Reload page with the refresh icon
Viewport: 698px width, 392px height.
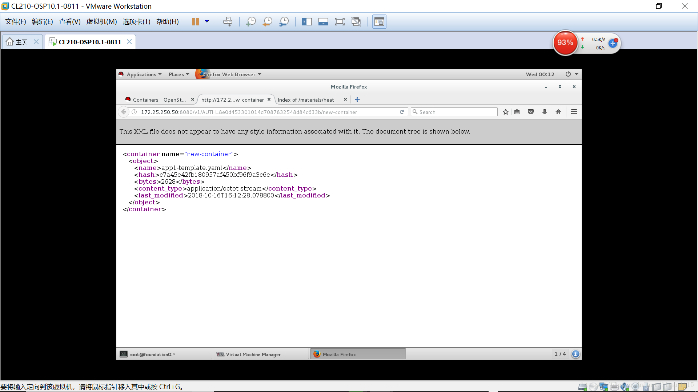pos(402,112)
